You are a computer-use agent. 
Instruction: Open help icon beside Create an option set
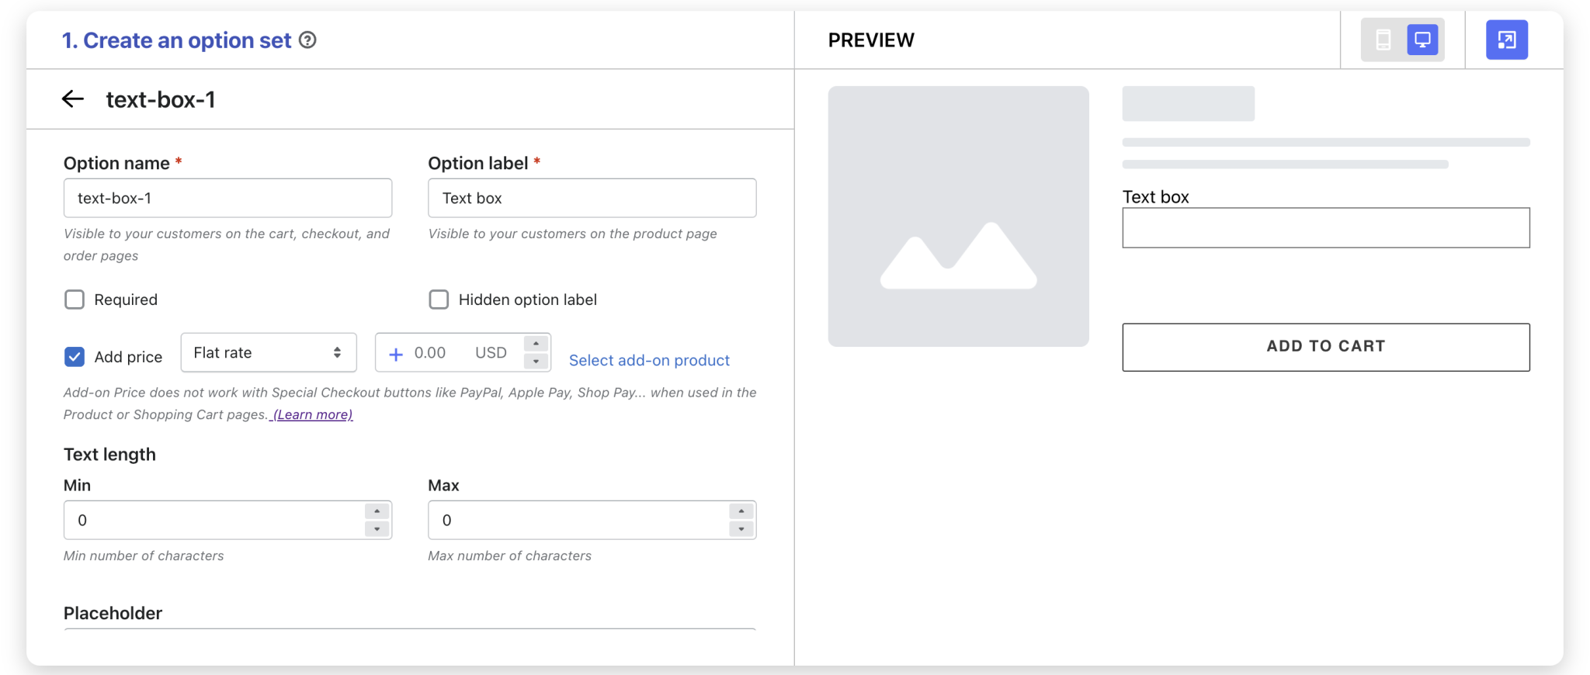pyautogui.click(x=307, y=40)
